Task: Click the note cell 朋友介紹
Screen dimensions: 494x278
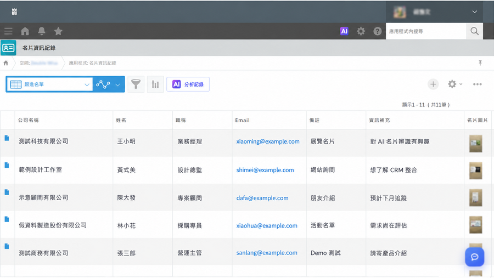Action: pyautogui.click(x=323, y=198)
